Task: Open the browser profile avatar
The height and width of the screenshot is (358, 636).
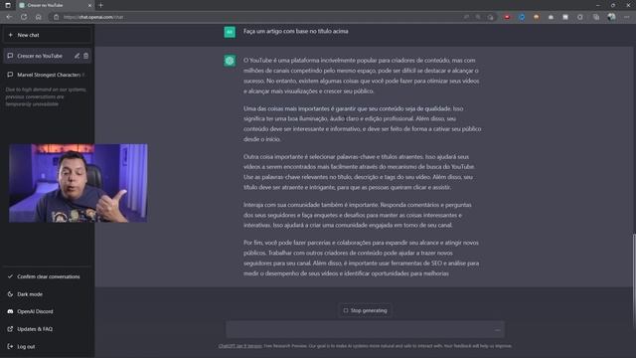Action: pyautogui.click(x=611, y=17)
